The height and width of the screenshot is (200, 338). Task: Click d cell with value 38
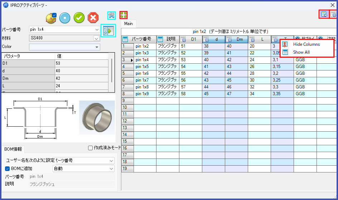(213, 46)
